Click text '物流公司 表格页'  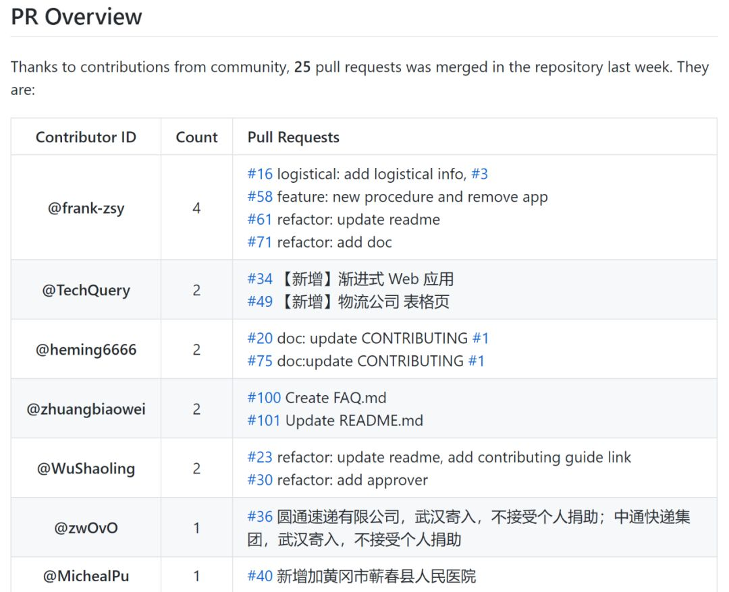click(x=394, y=301)
